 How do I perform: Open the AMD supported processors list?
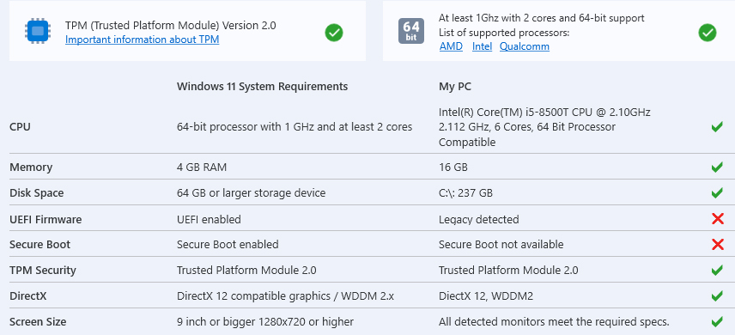451,46
